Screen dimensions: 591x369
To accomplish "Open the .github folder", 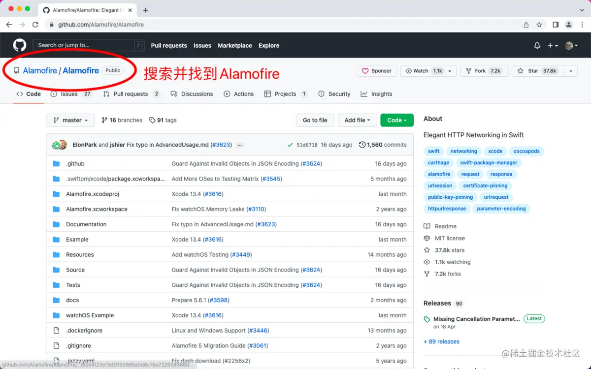I will click(x=75, y=164).
